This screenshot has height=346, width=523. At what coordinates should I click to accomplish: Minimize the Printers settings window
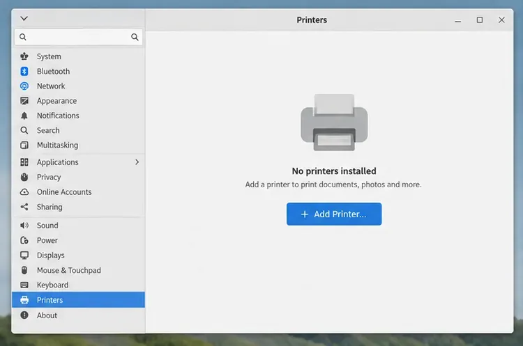point(457,20)
